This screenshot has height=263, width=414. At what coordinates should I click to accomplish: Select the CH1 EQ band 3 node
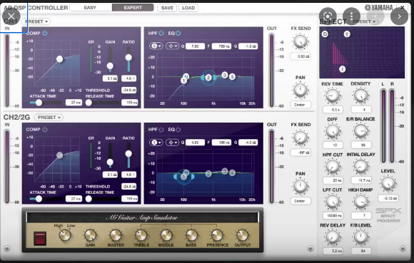coord(225,75)
